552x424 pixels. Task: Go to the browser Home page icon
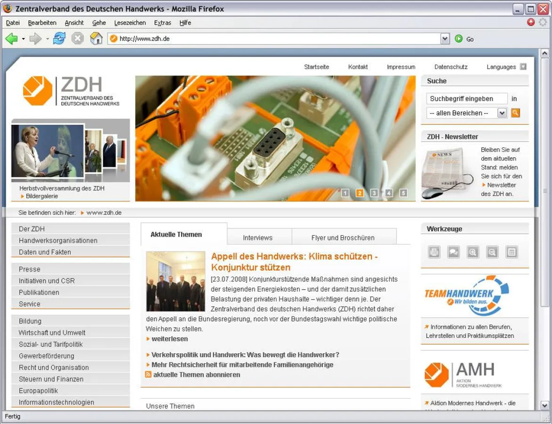[x=96, y=39]
